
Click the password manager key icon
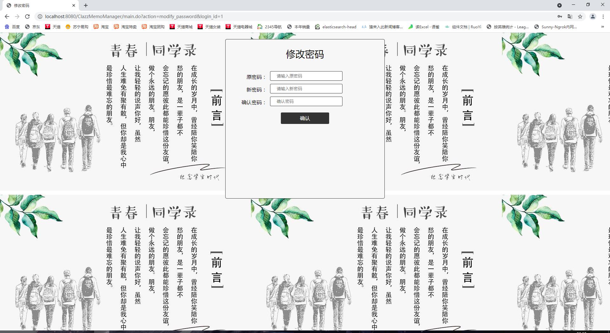point(559,16)
